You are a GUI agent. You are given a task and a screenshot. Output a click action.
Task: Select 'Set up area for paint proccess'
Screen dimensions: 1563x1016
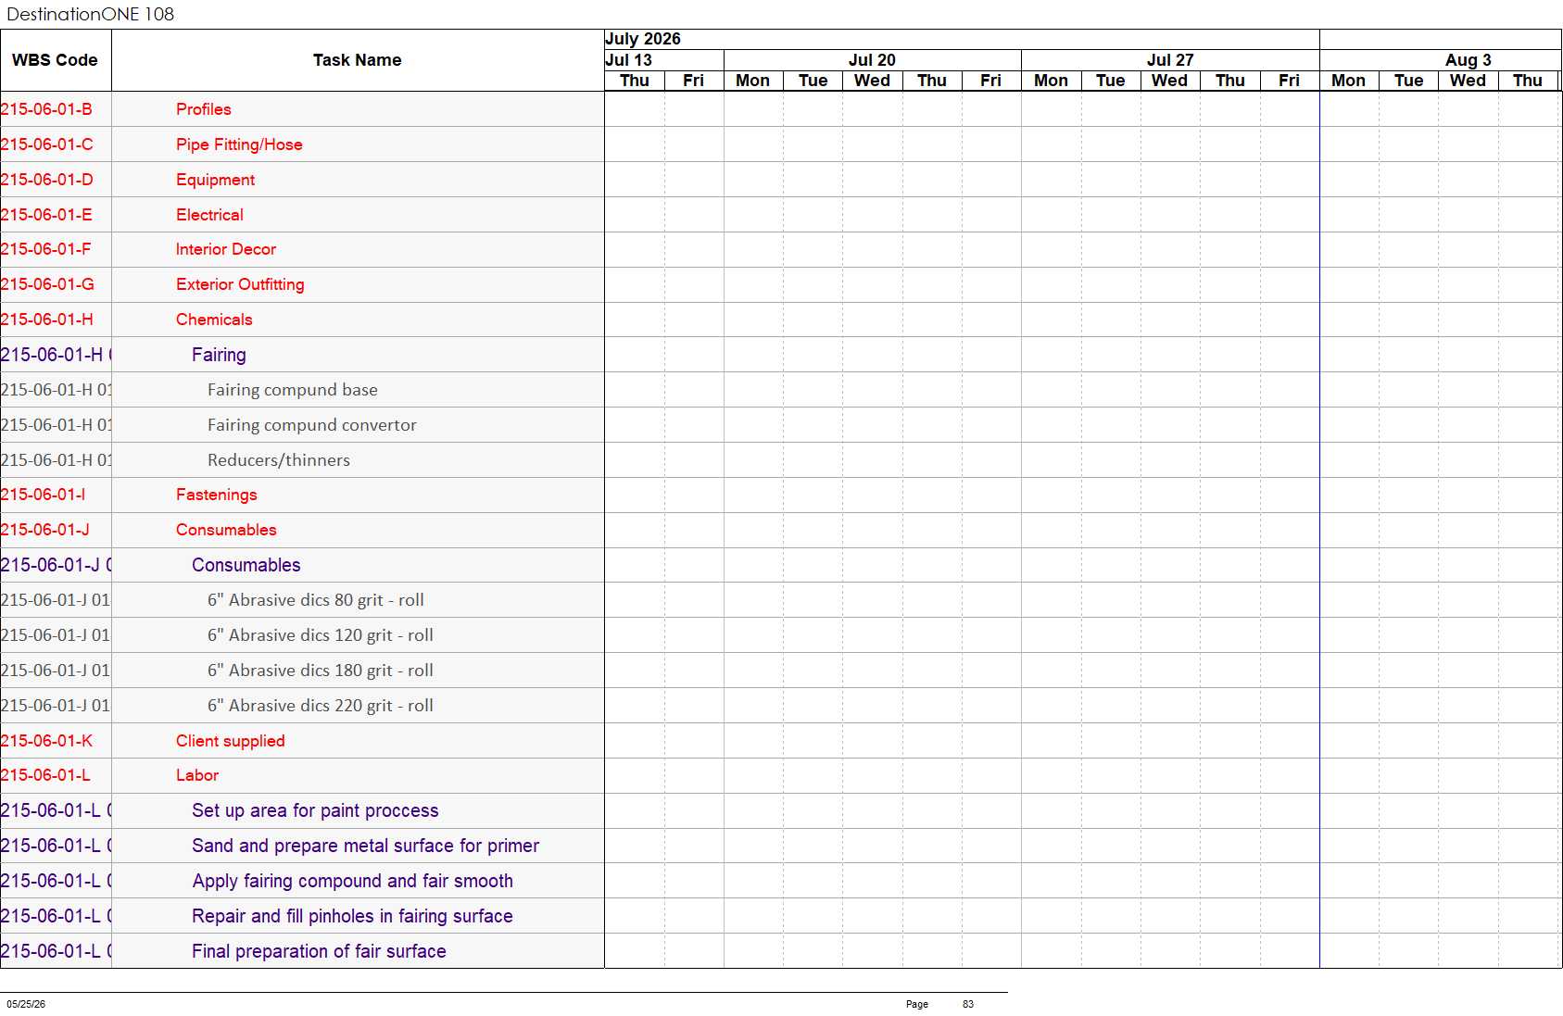tap(315, 810)
